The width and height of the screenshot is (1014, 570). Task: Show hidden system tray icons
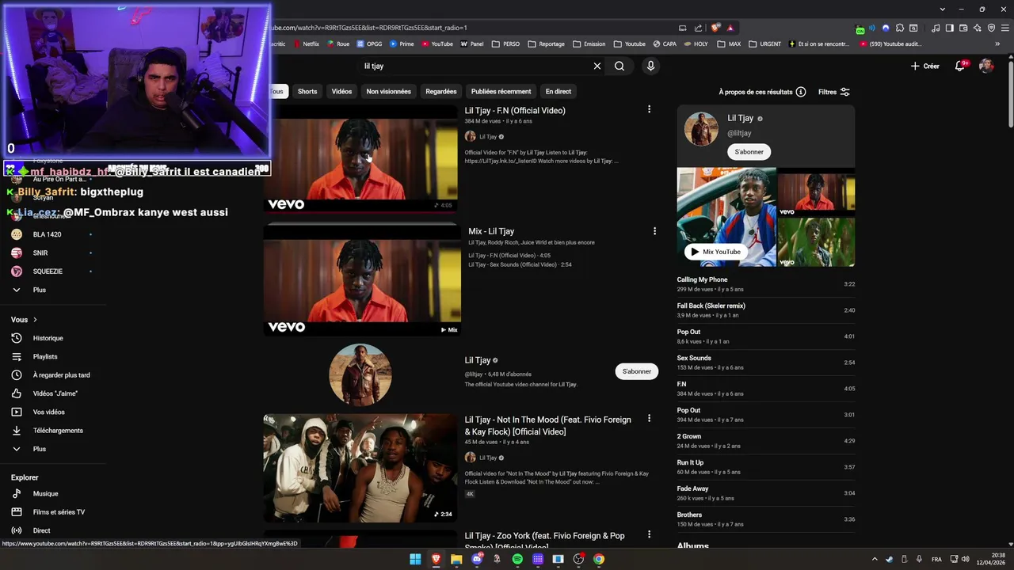(875, 559)
